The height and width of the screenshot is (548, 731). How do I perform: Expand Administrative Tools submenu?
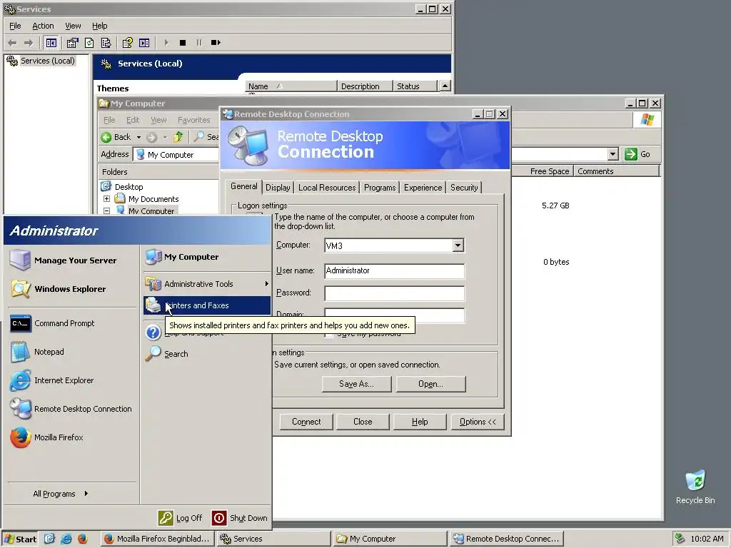coord(206,284)
